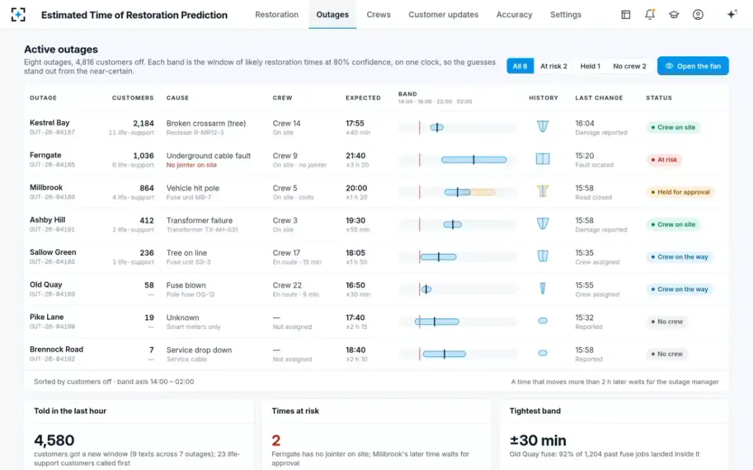Click Kestrel Bay history fan icon
The width and height of the screenshot is (753, 470).
tap(543, 127)
